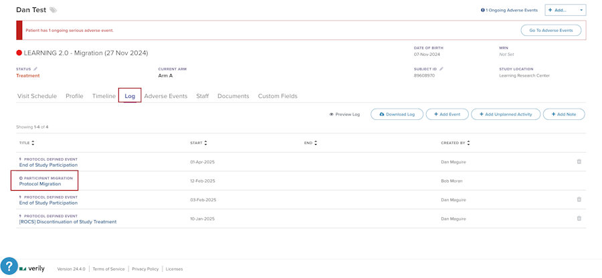Edit status using the pencil icon
Image resolution: width=602 pixels, height=278 pixels.
pyautogui.click(x=35, y=69)
